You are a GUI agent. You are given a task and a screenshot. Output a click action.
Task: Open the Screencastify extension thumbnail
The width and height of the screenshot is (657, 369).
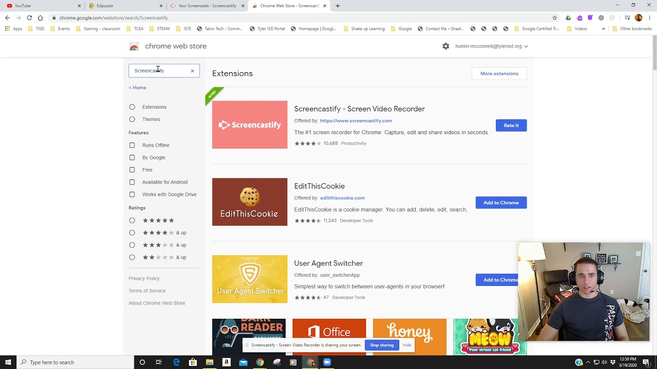coord(250,125)
